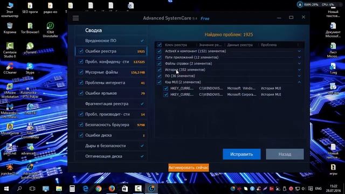Open Camtasia Studio 8 desktop icon
This screenshot has width=345, height=194.
pos(10,50)
